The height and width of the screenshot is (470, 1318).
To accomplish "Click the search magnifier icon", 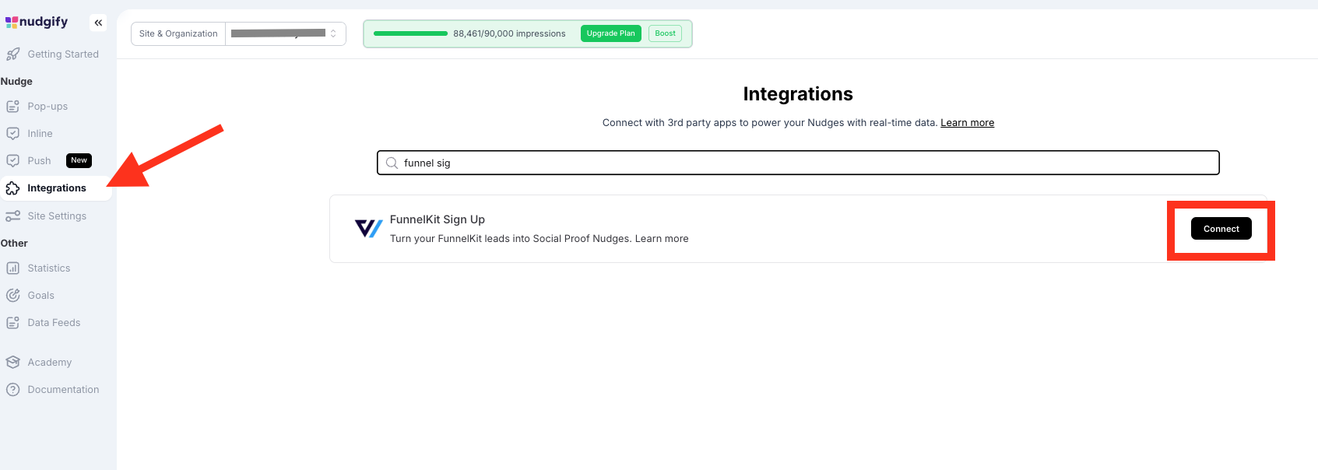I will tap(392, 163).
